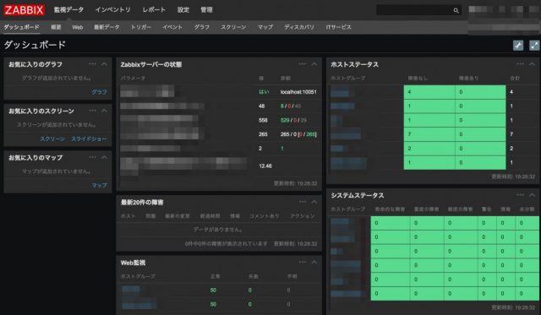Open menu dots on Web監視 widget
541x315 pixels.
[x=303, y=263]
